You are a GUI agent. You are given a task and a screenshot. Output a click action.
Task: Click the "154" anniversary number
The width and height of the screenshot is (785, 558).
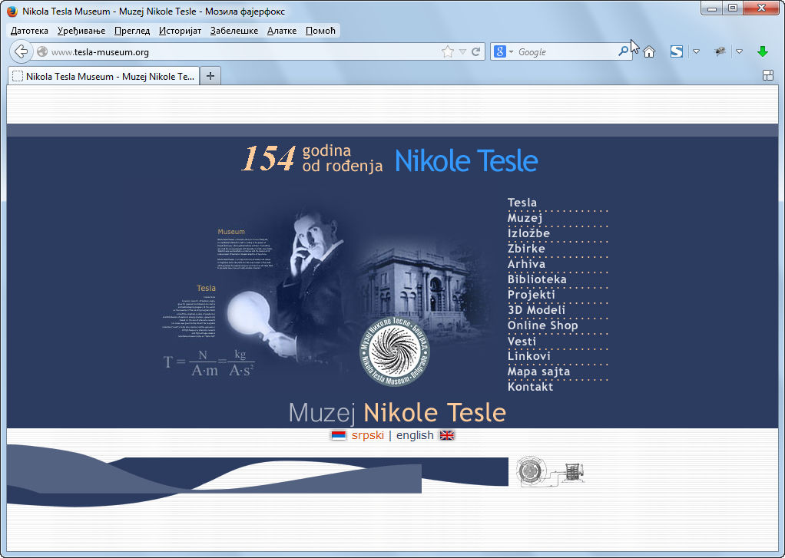click(x=269, y=159)
